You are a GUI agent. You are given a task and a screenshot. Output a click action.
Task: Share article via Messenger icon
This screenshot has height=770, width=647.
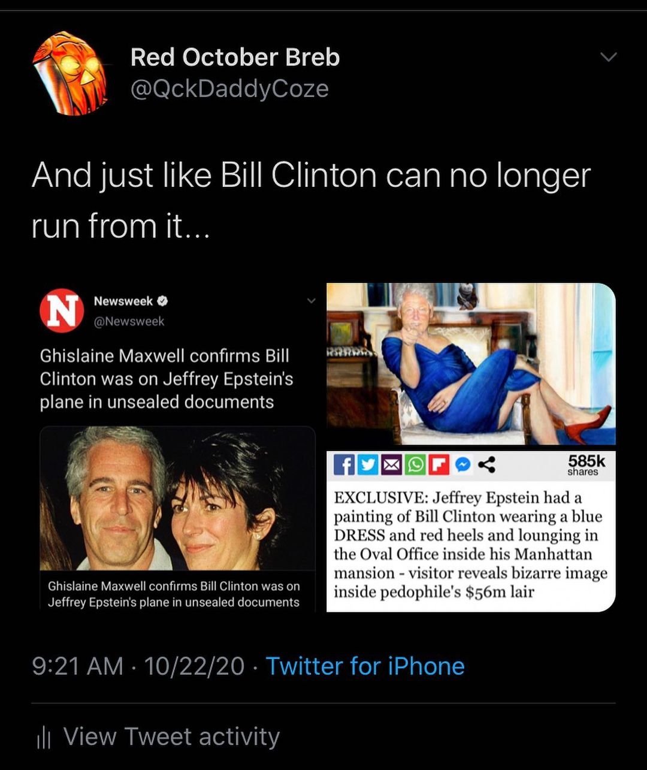pyautogui.click(x=463, y=465)
